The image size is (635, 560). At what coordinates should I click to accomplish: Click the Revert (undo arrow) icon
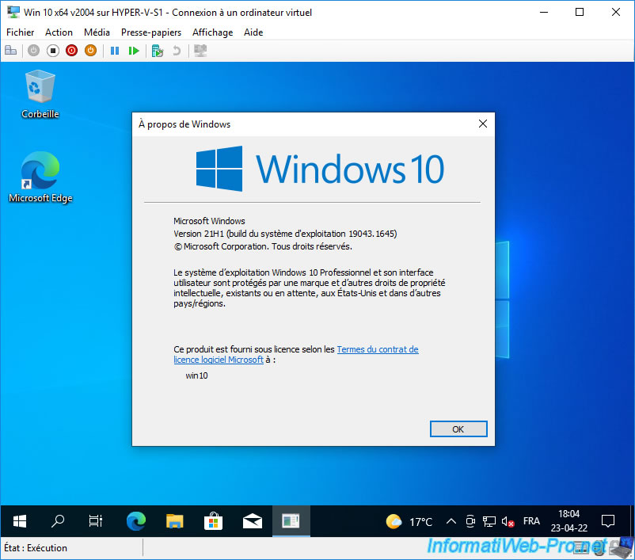pyautogui.click(x=177, y=51)
